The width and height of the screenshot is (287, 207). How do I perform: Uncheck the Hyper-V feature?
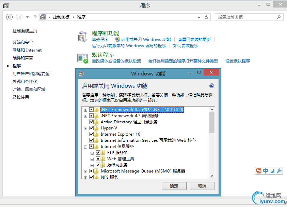pyautogui.click(x=91, y=128)
